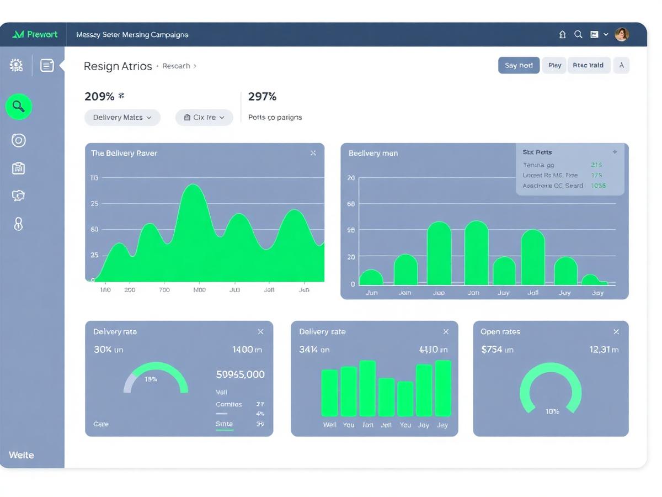Click the Weite label in sidebar
The width and height of the screenshot is (662, 497).
tap(22, 455)
